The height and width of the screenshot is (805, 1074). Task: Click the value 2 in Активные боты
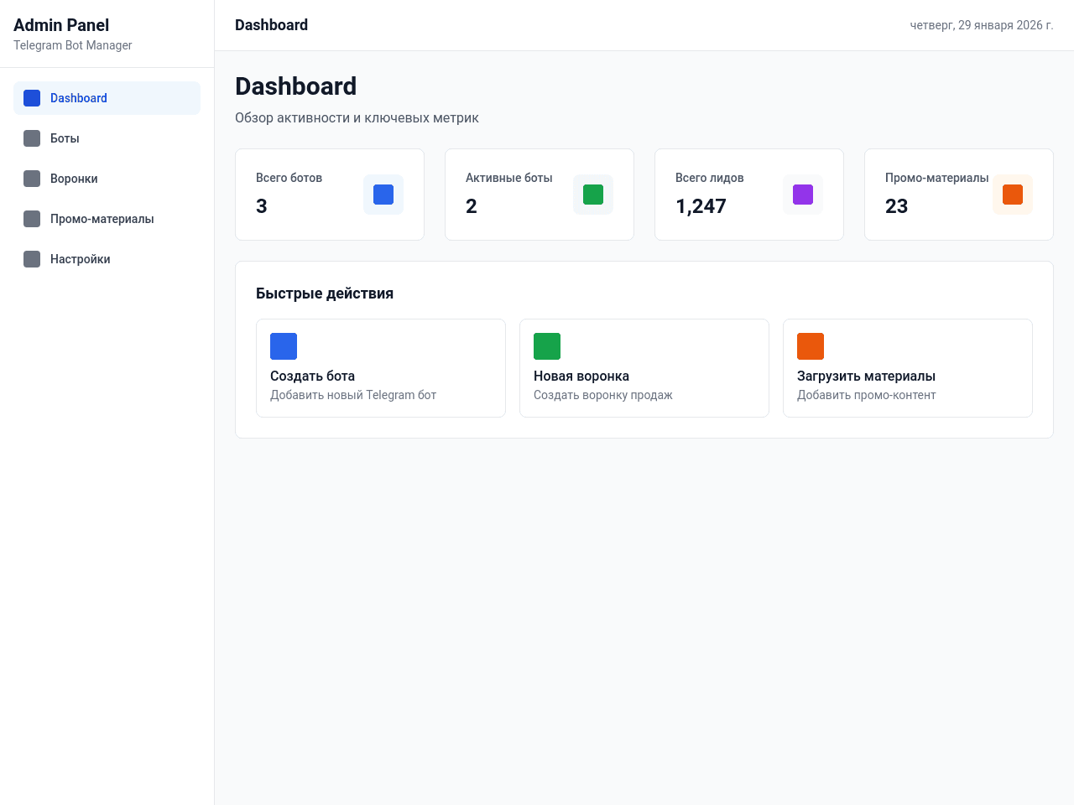472,206
